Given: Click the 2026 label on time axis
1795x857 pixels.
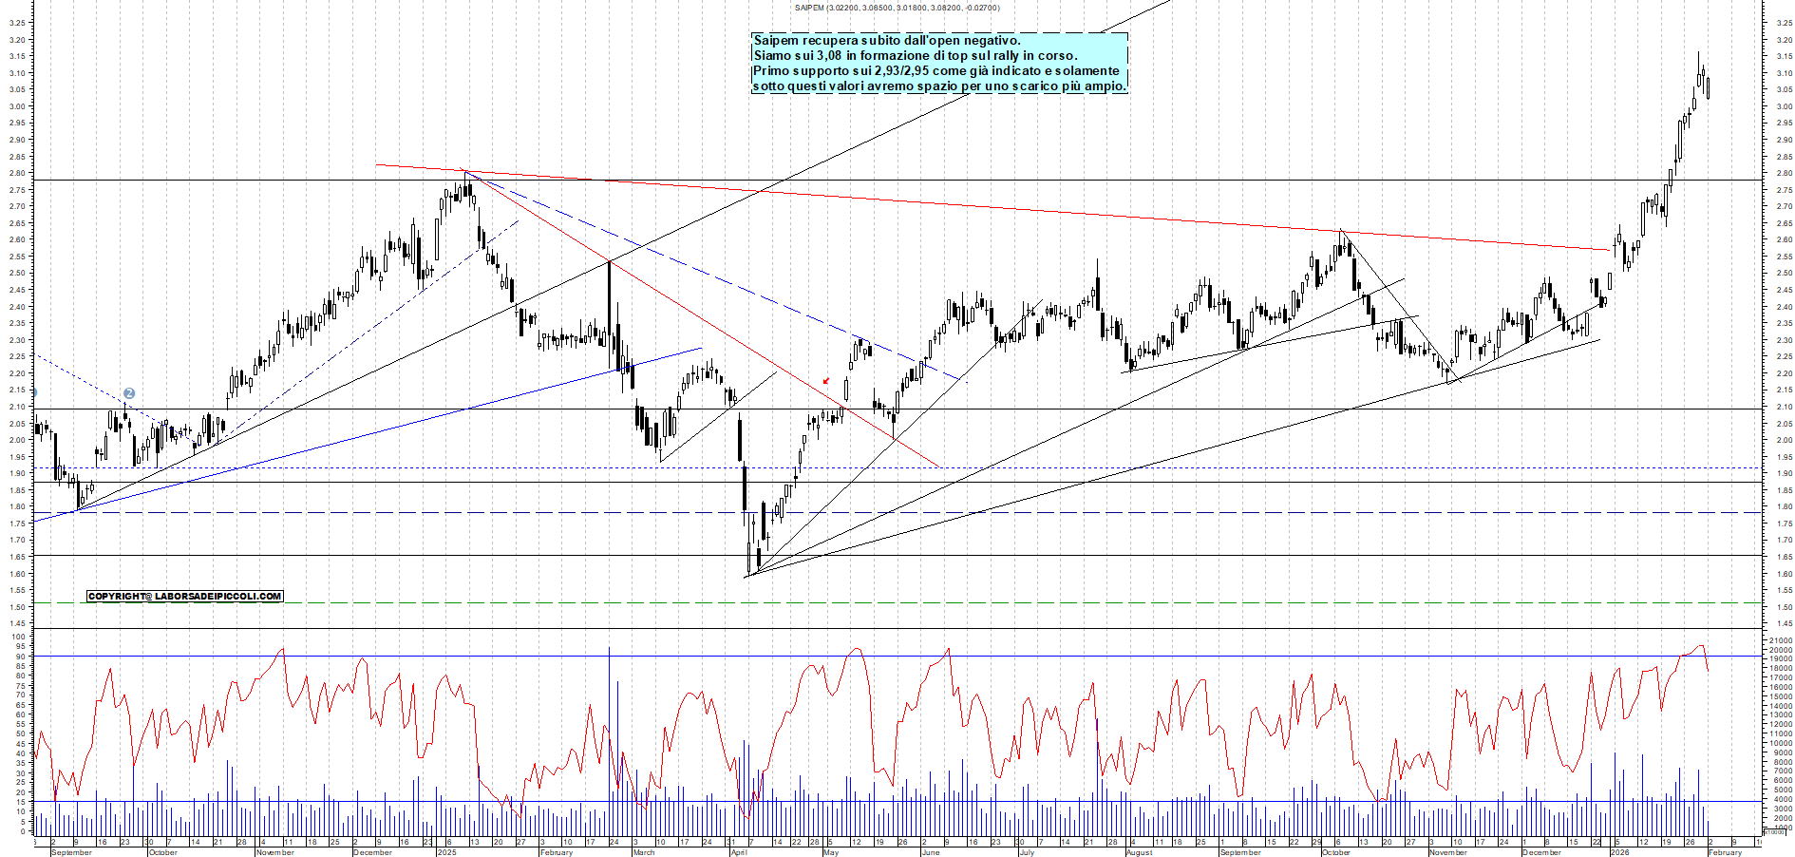Looking at the screenshot, I should click(1619, 852).
